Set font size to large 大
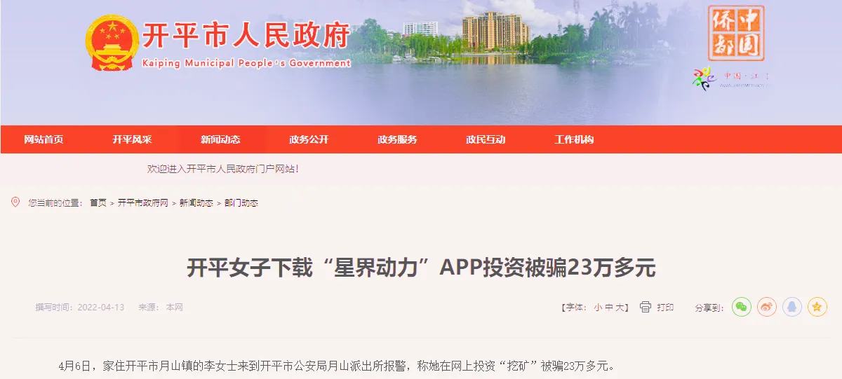The width and height of the screenshot is (842, 379). point(620,308)
